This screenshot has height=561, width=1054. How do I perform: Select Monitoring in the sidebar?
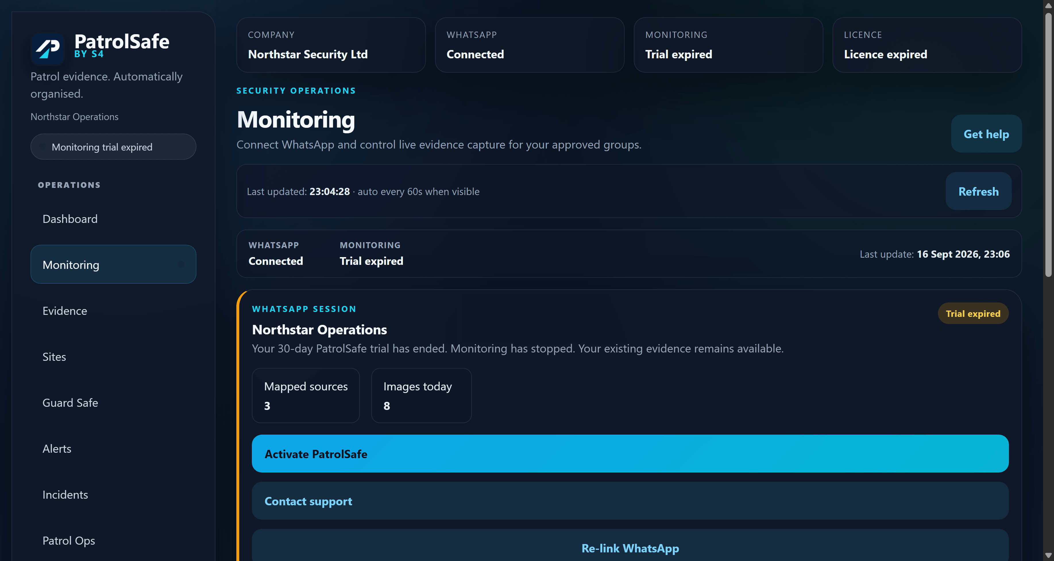click(x=113, y=265)
